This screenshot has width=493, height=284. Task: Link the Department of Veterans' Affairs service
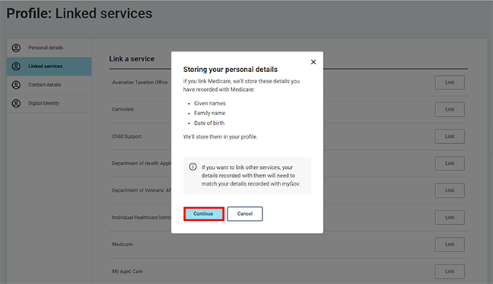450,190
